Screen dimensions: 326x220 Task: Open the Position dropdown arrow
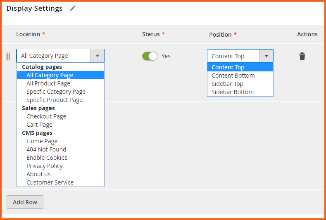coord(266,56)
